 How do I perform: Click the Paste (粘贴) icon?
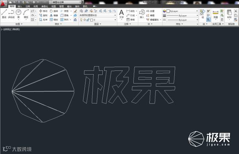(229, 14)
